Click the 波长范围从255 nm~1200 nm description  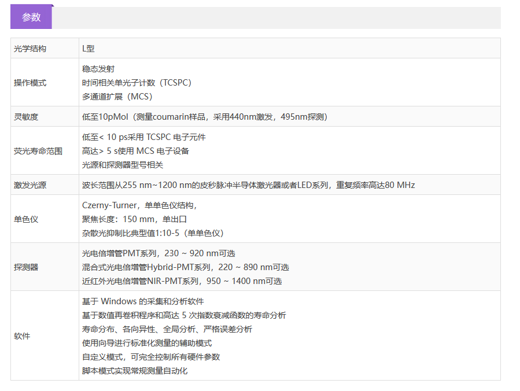[x=248, y=185]
